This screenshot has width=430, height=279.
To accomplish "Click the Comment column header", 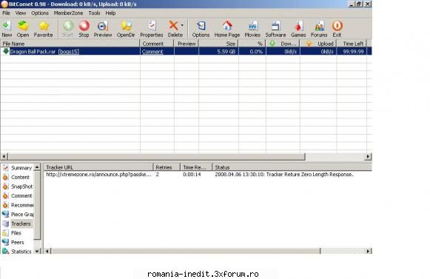I will point(157,44).
